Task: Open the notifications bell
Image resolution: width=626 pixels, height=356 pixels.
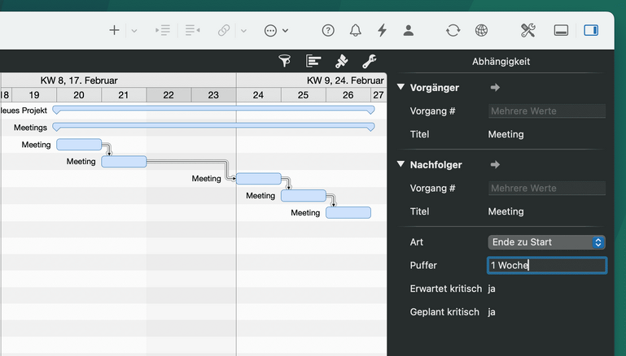Action: 356,30
